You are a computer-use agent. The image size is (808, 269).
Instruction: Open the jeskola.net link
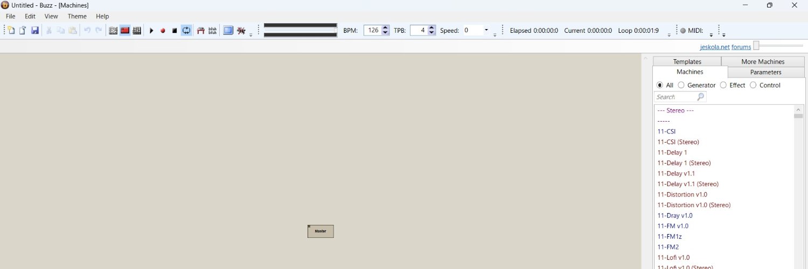(x=715, y=47)
